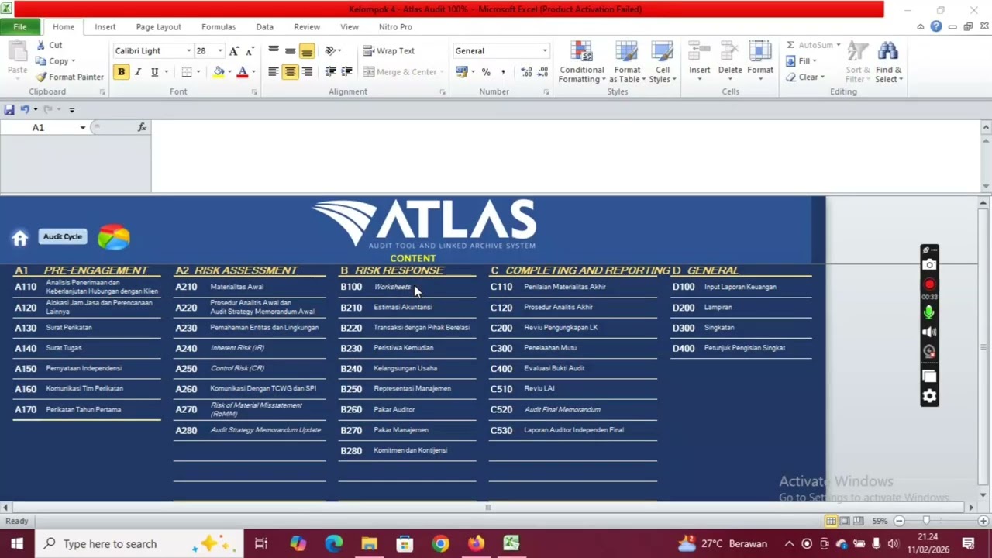Open Conditional Formatting
Image resolution: width=992 pixels, height=558 pixels.
(581, 62)
